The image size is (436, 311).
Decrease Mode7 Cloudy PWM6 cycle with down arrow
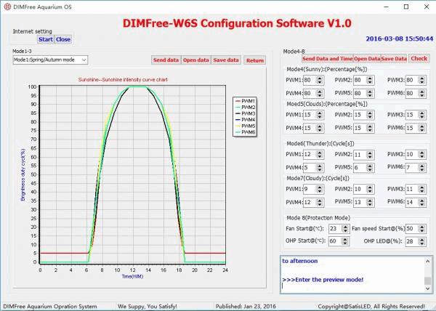422,205
